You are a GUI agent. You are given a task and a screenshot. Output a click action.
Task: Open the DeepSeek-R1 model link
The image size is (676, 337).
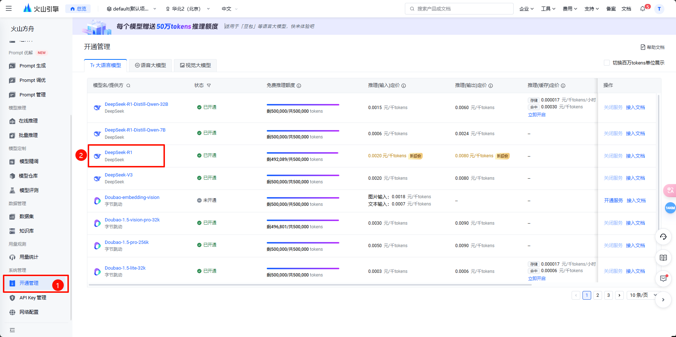pos(119,153)
